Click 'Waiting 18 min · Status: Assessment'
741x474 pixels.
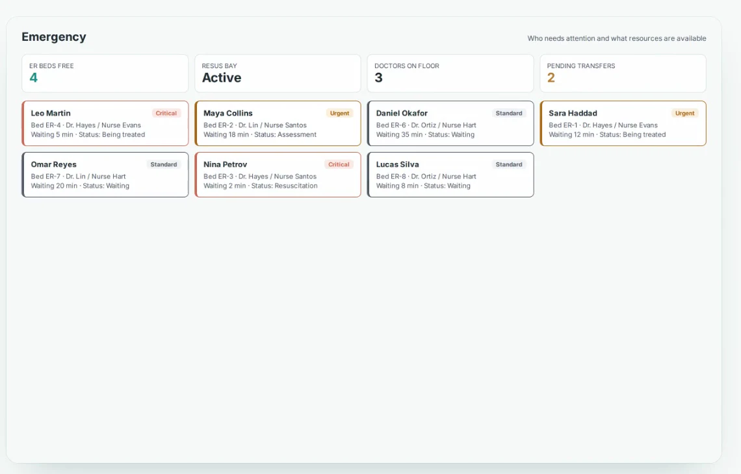(260, 134)
